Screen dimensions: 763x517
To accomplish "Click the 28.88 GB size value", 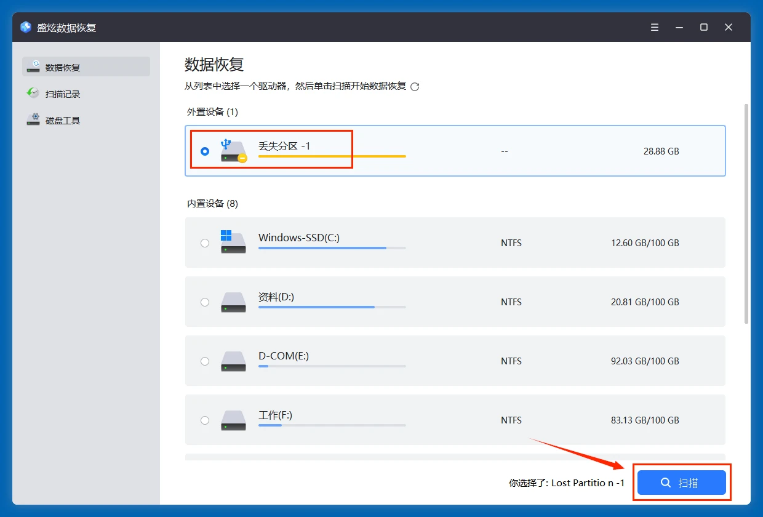I will tap(661, 151).
